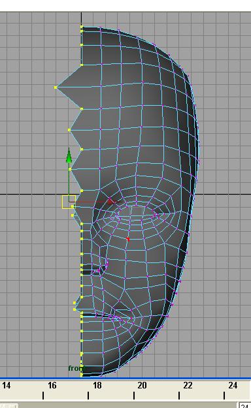251x408 pixels.
Task: Go to frame 18 on the timeline
Action: click(97, 385)
